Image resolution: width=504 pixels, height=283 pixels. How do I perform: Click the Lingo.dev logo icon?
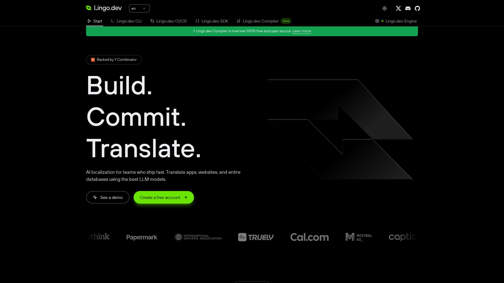coord(88,8)
